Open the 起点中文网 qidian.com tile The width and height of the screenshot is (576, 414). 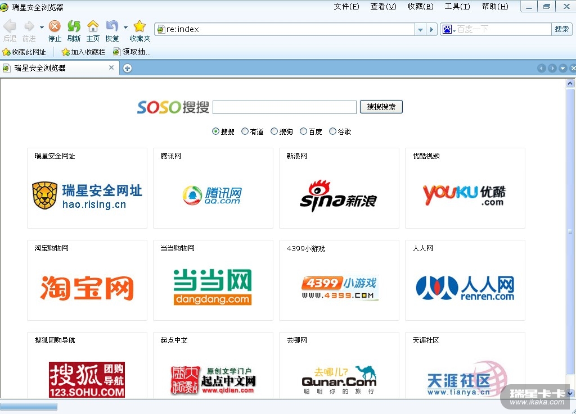[x=213, y=365]
